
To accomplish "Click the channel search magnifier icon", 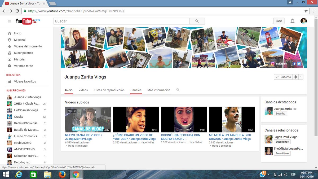I will coord(178,90).
